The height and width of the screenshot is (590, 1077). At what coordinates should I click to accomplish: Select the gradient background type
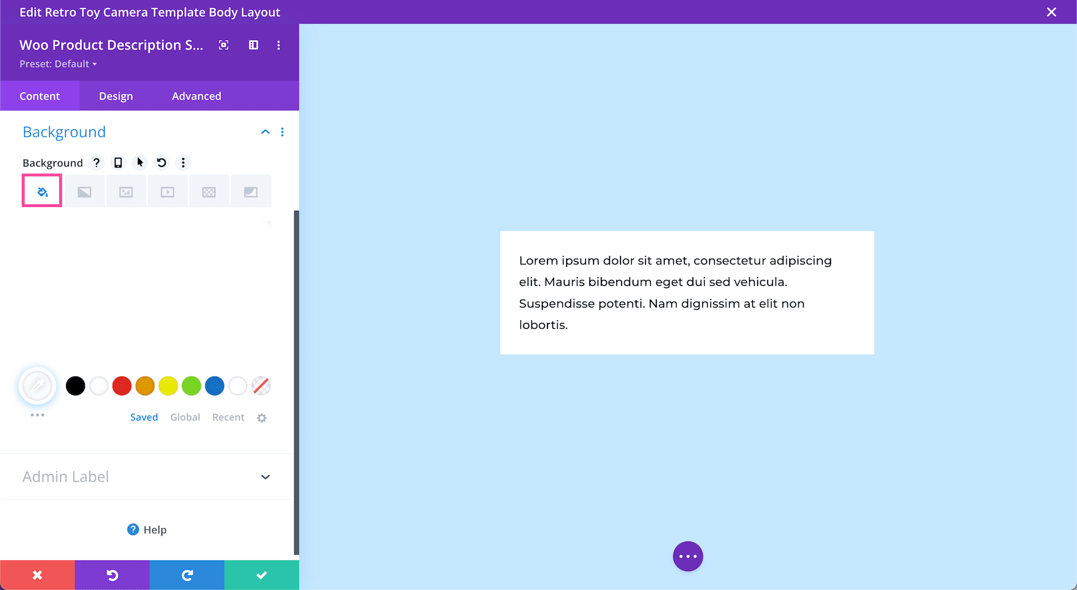coord(84,190)
